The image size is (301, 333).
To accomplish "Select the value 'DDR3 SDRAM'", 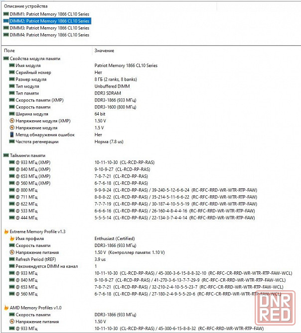I will [x=108, y=93].
